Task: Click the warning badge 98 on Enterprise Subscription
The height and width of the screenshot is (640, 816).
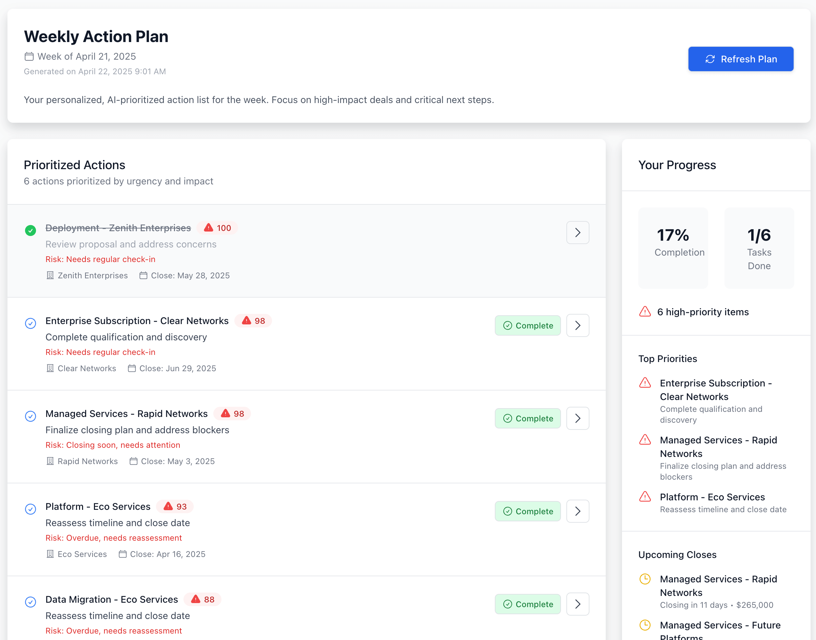Action: (253, 321)
